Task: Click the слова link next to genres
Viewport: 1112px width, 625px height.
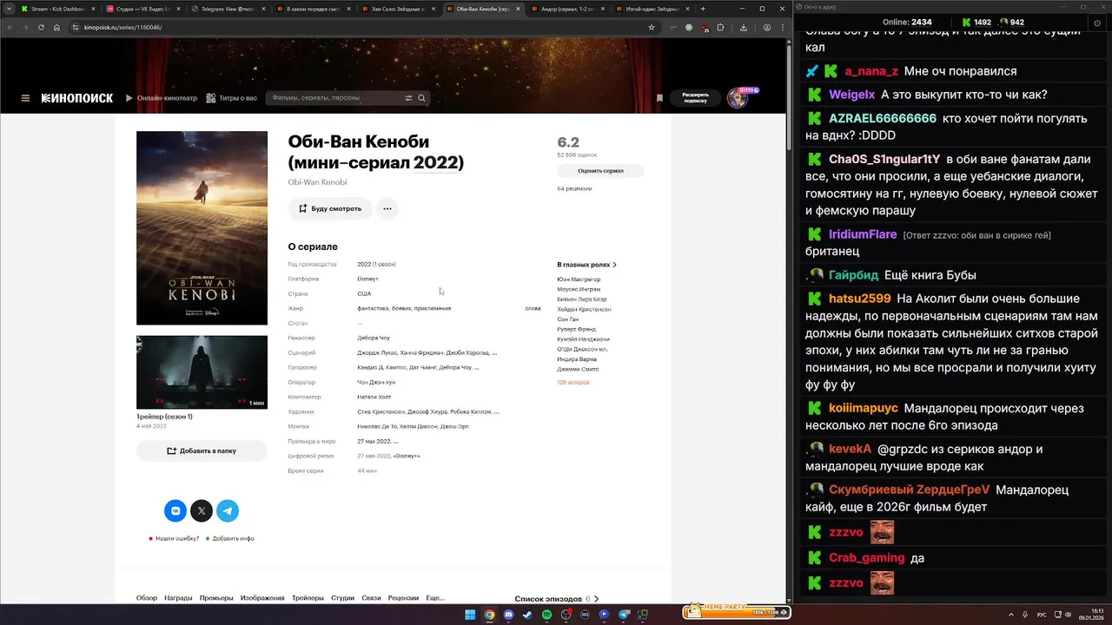Action: point(533,308)
